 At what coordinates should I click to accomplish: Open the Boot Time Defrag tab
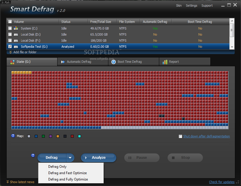click(134, 62)
